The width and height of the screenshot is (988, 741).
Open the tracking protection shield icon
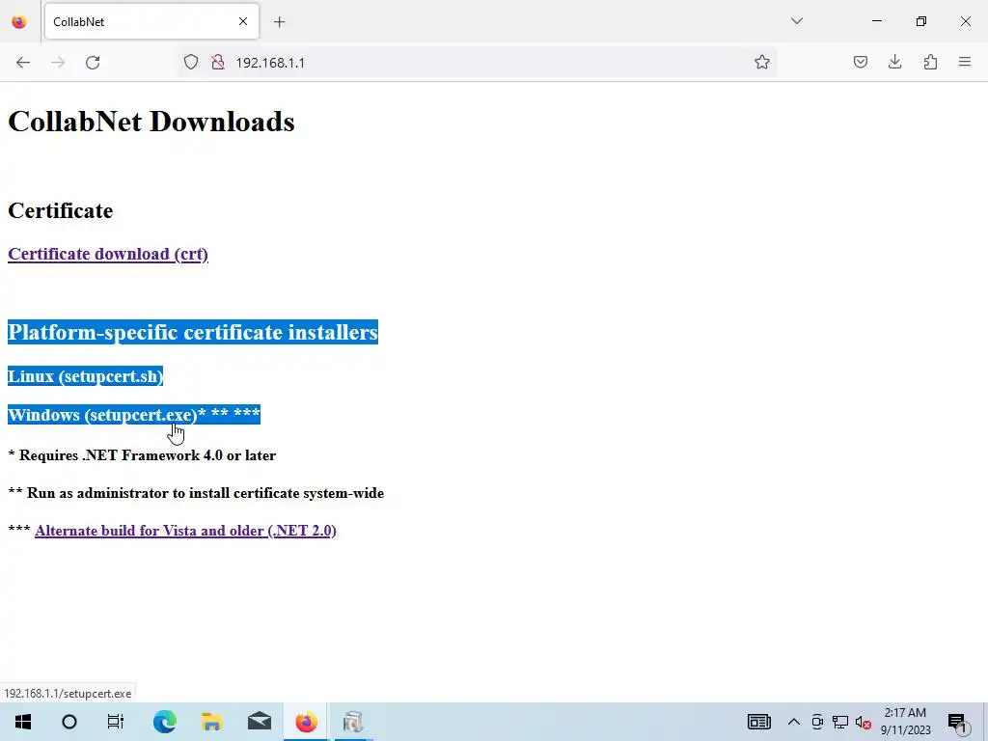[191, 63]
